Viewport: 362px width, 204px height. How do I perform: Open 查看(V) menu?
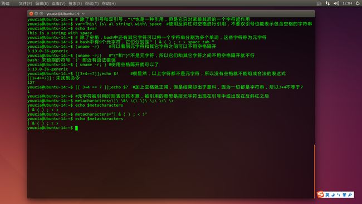coord(58,3)
